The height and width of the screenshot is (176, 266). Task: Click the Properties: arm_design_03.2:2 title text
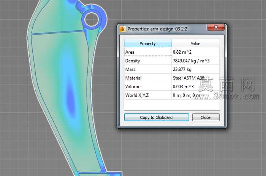tap(157, 29)
